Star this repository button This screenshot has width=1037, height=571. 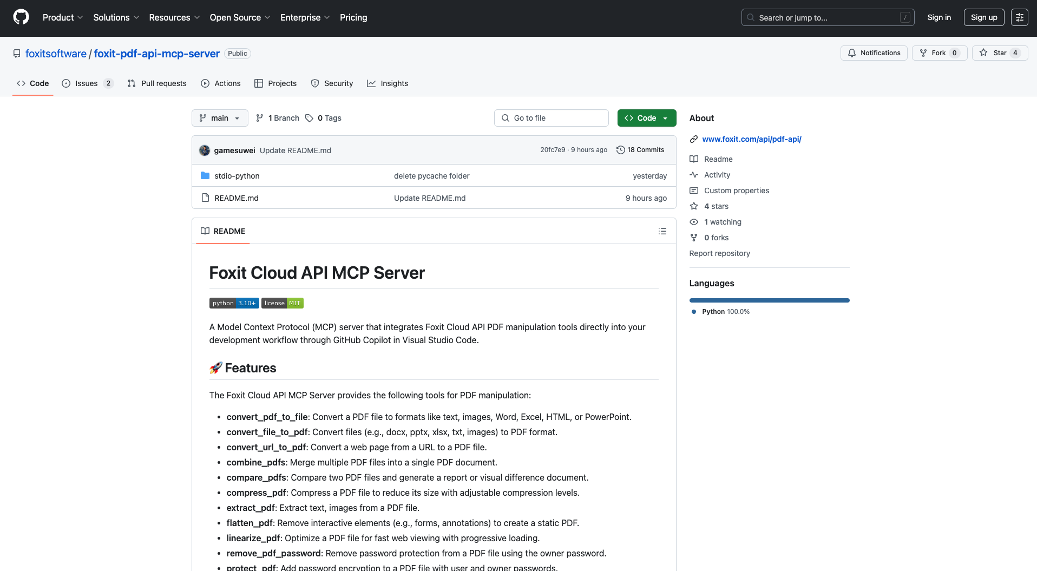point(1000,52)
